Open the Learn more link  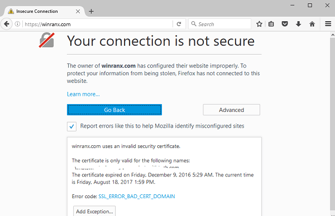[x=83, y=94]
